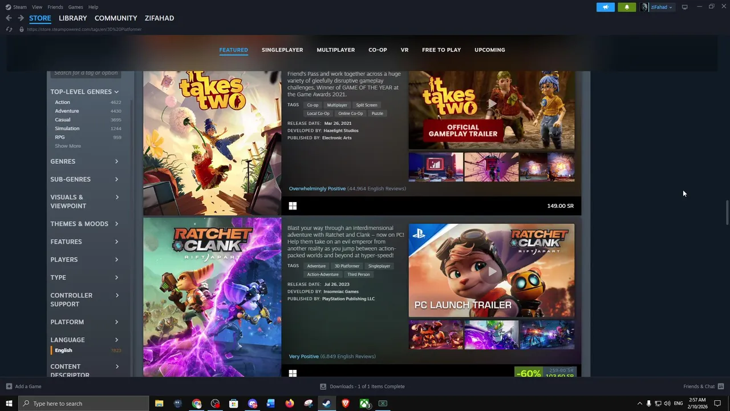Screen dimensions: 730x411
Task: Click Add a Game
Action: [24, 386]
